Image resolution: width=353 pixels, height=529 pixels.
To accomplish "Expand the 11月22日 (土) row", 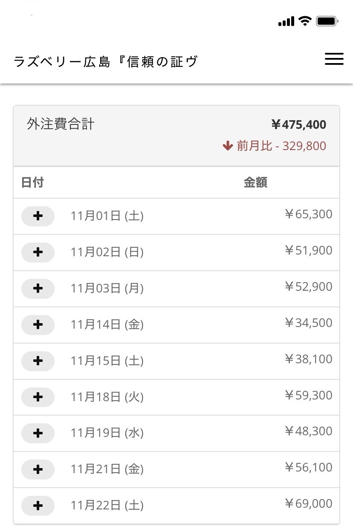I will point(38,506).
